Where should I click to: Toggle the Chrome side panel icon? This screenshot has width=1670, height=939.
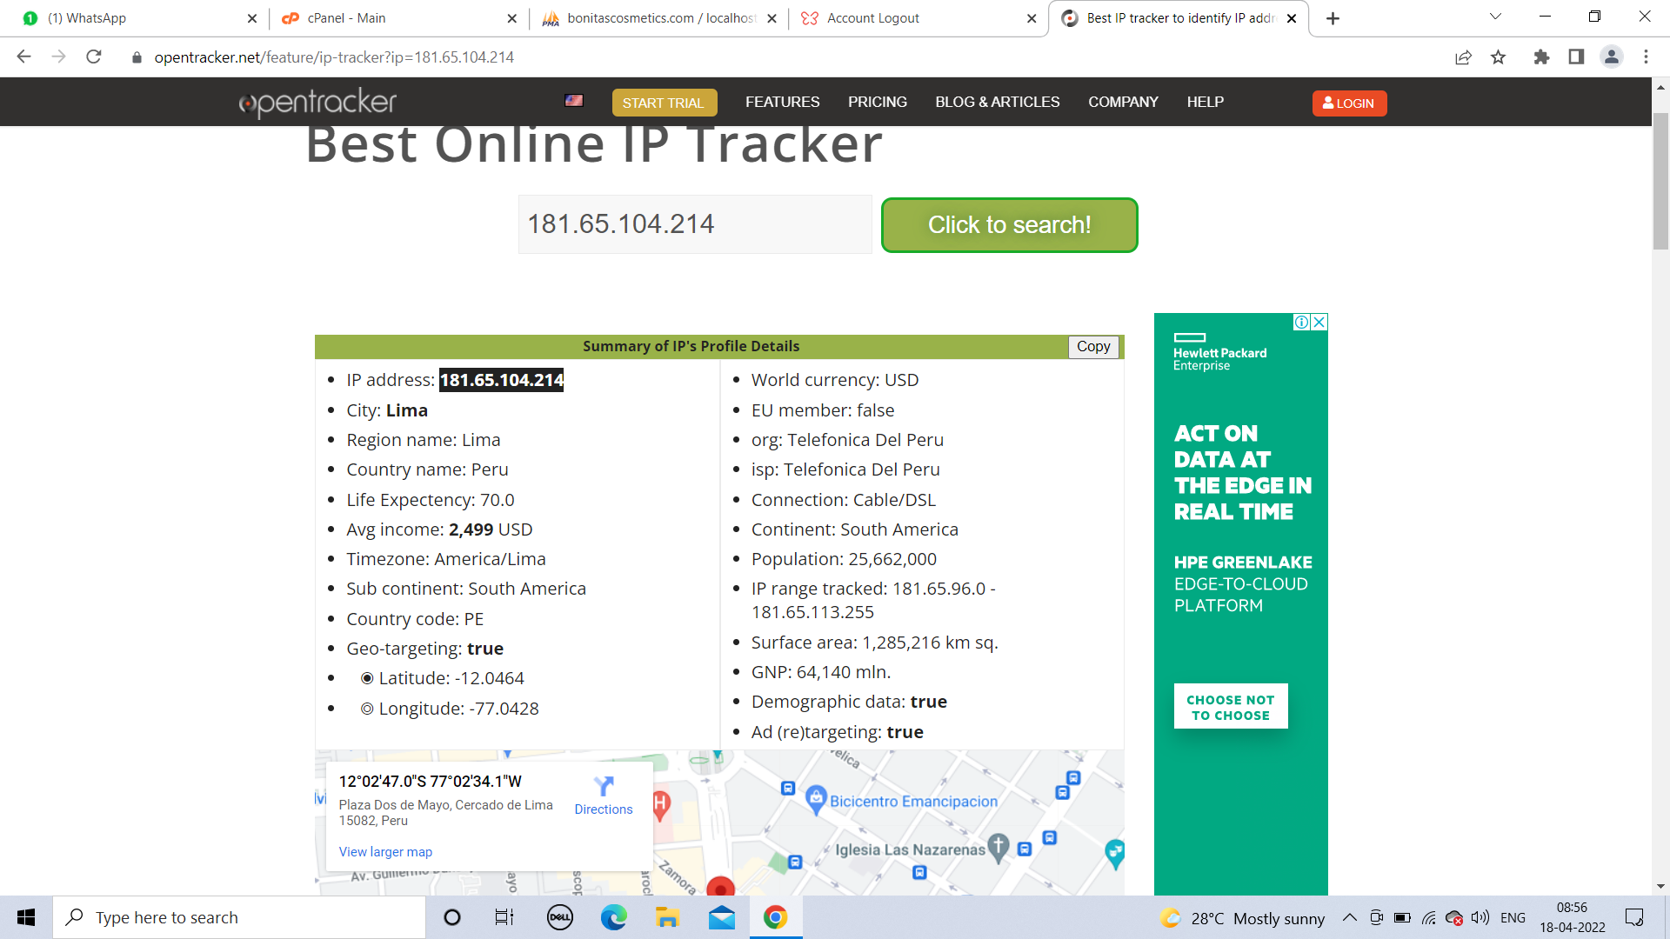[1576, 57]
